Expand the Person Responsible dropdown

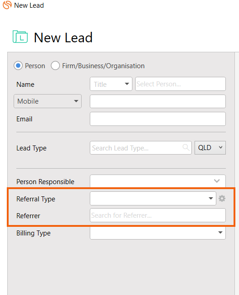(158, 181)
